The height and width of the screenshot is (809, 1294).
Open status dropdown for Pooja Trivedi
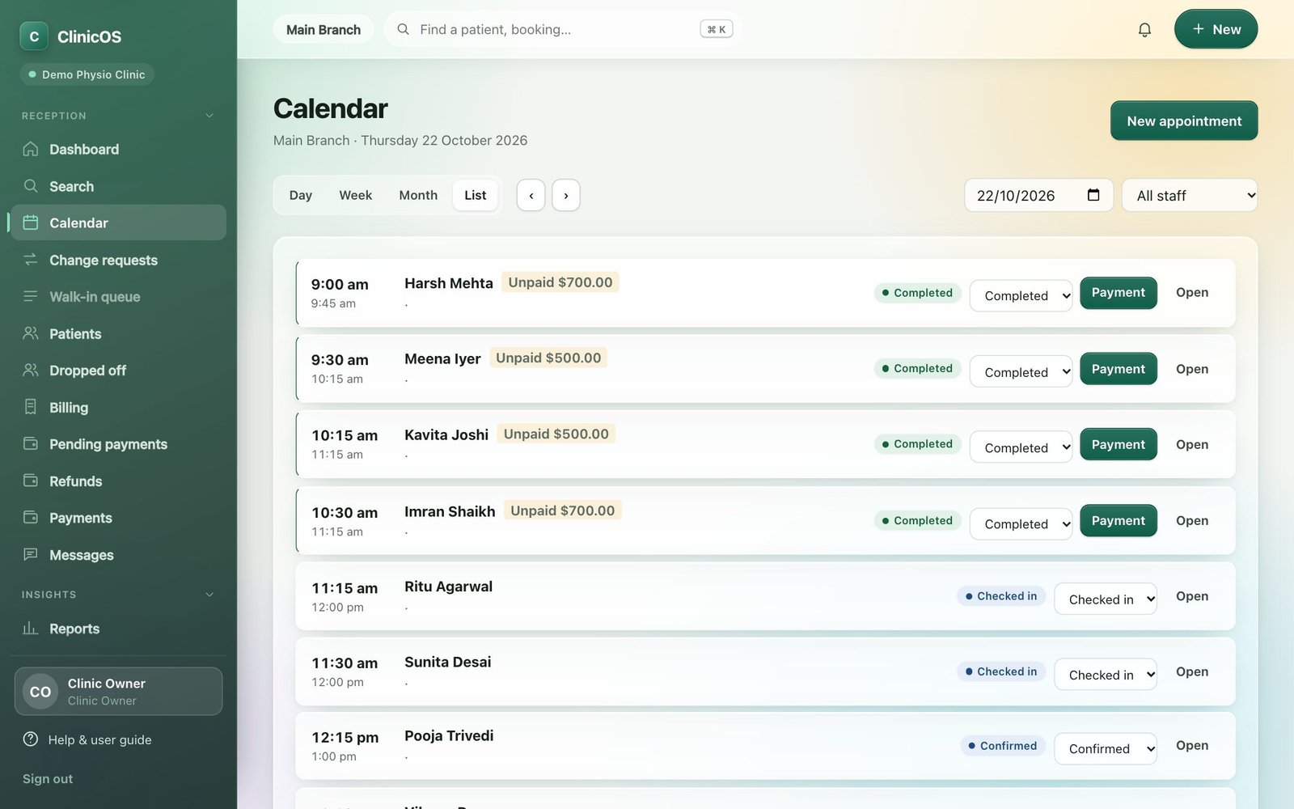1105,748
